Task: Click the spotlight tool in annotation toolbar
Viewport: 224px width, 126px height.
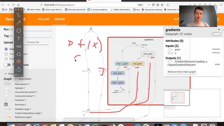Action: click(19, 47)
